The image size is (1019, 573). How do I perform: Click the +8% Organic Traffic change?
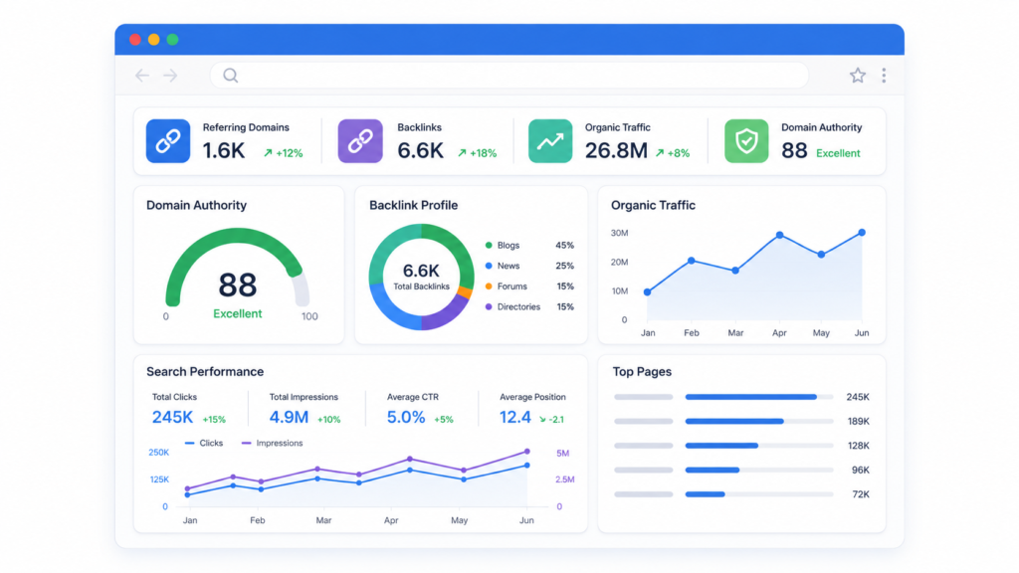673,153
